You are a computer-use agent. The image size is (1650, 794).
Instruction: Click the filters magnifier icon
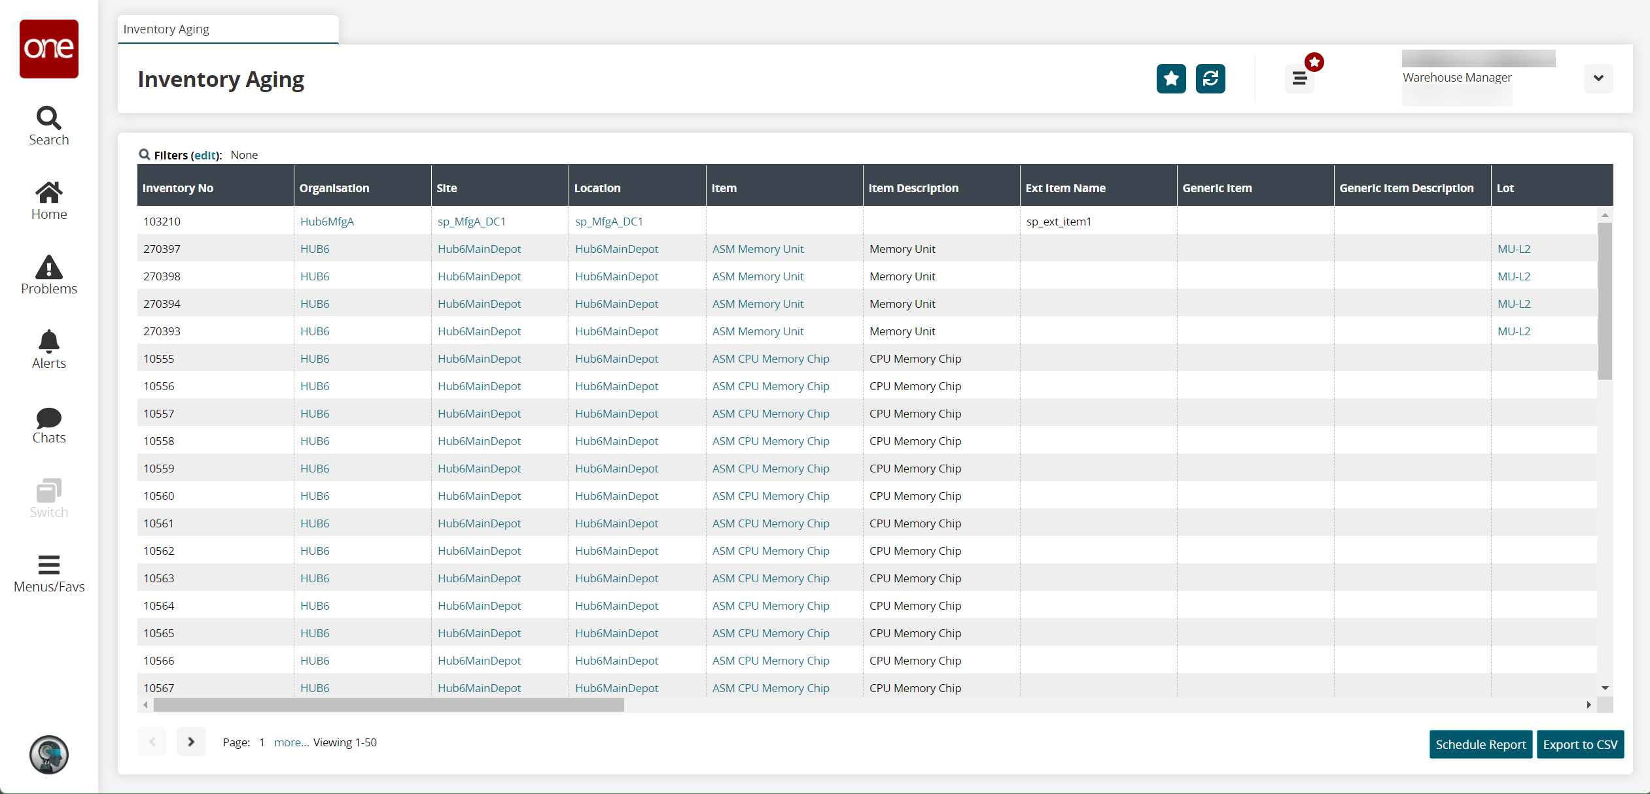145,154
